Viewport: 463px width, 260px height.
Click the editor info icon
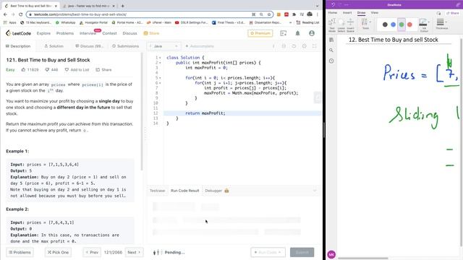click(x=273, y=46)
